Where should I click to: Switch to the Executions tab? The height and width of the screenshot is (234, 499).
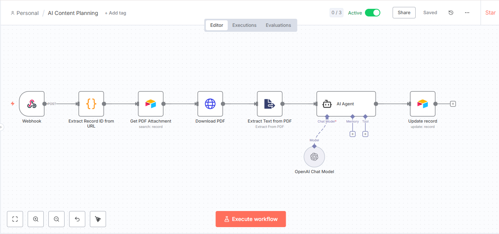pyautogui.click(x=244, y=25)
